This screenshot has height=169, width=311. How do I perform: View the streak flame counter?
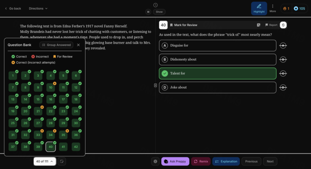pos(286,9)
